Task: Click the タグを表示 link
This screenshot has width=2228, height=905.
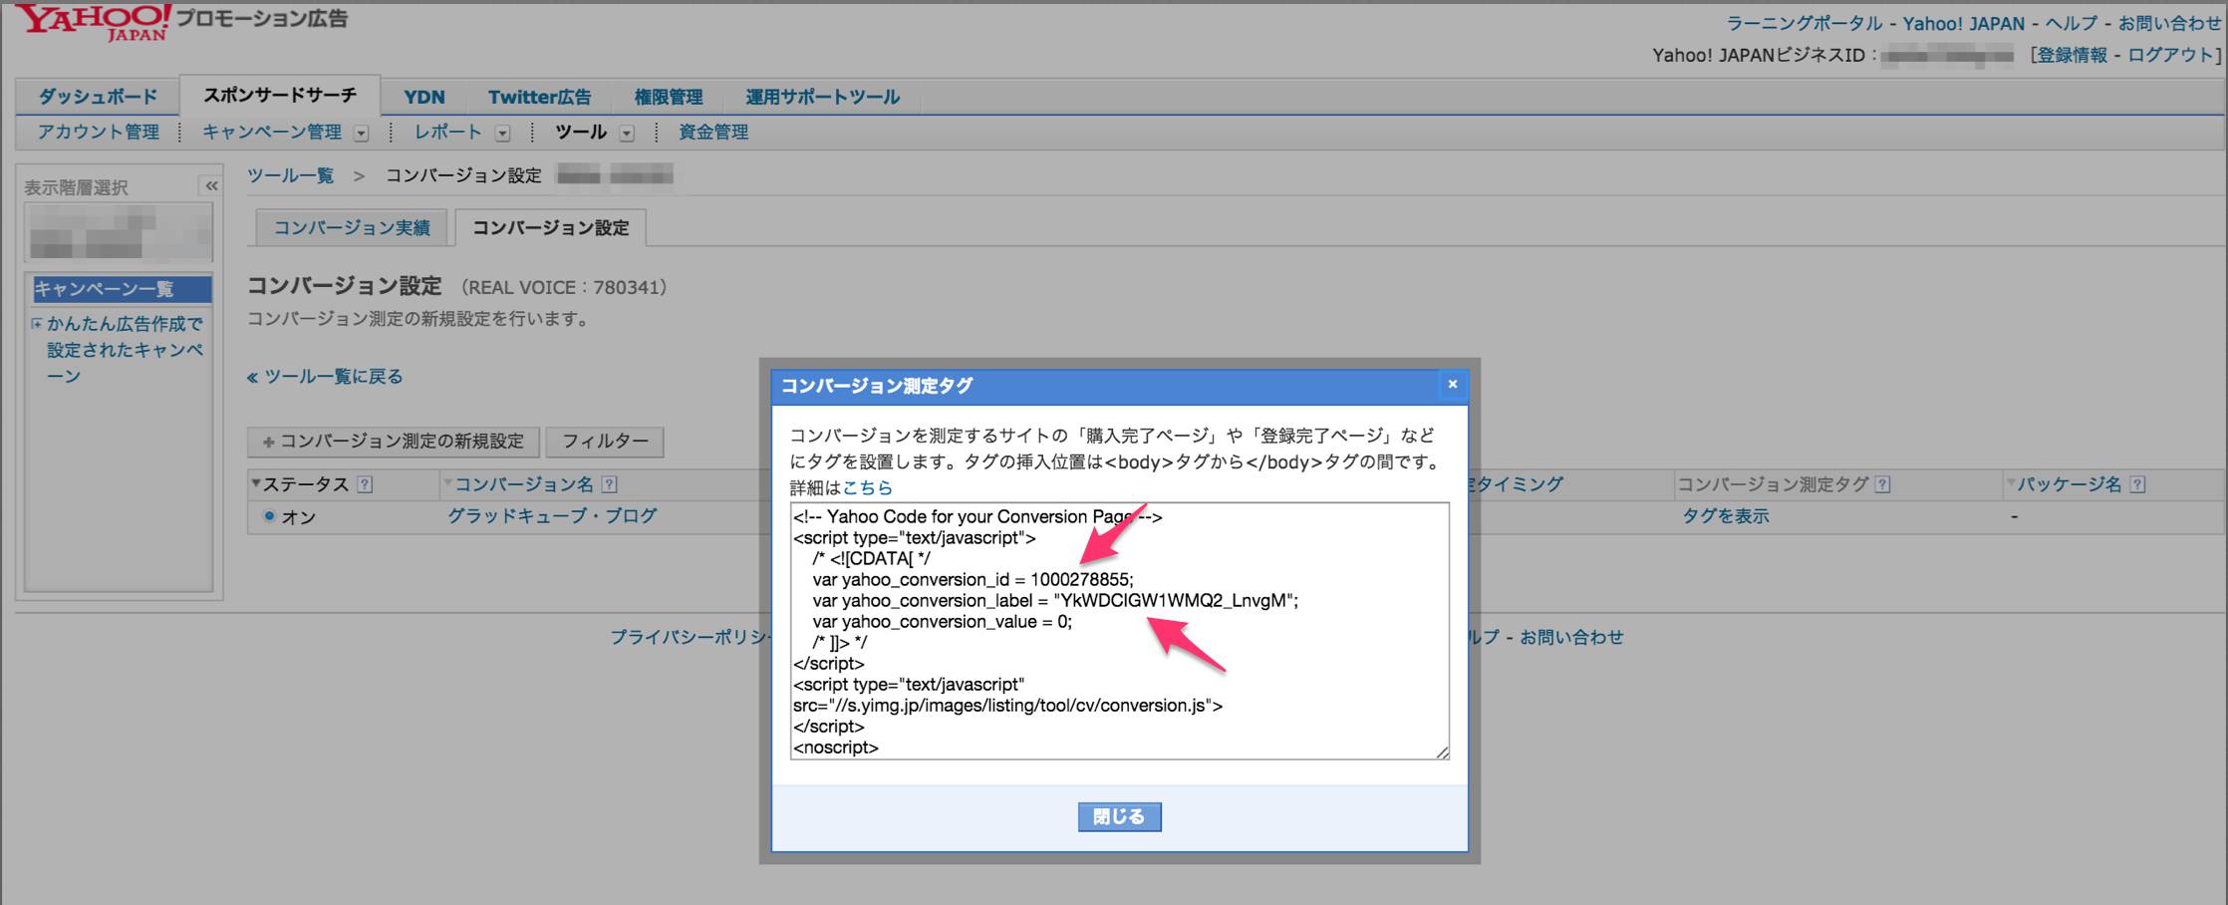Action: click(1726, 516)
